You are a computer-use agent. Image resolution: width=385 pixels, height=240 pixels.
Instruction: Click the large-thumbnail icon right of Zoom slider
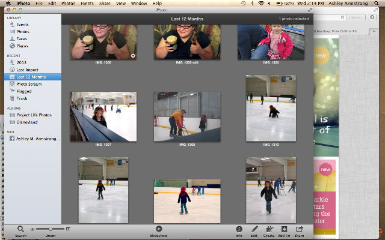(x=68, y=229)
